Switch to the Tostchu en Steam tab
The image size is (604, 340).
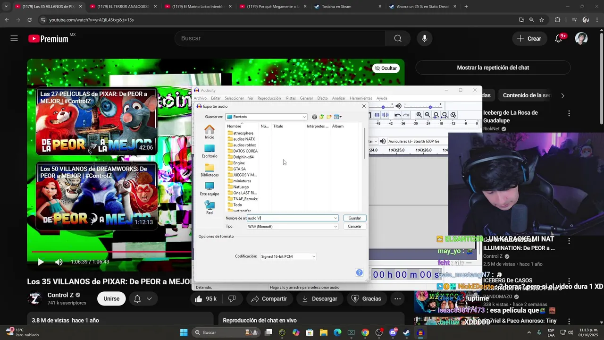click(347, 7)
